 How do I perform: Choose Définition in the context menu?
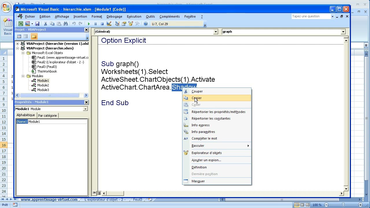tap(217, 167)
